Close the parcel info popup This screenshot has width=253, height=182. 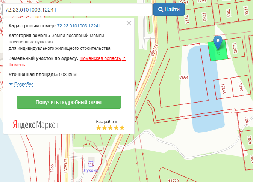pyautogui.click(x=129, y=23)
